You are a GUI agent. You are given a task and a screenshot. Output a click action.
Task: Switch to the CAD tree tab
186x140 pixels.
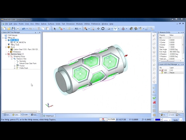(16, 115)
